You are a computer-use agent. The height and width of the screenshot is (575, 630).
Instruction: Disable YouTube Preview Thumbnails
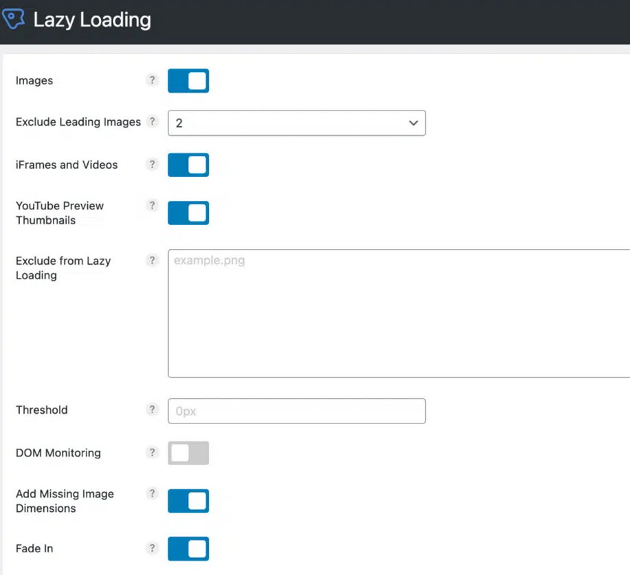point(188,213)
